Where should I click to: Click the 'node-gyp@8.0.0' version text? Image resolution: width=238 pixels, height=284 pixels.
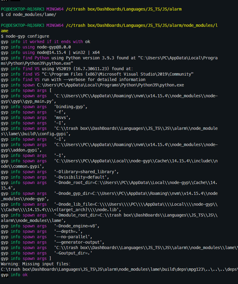(x=54, y=47)
